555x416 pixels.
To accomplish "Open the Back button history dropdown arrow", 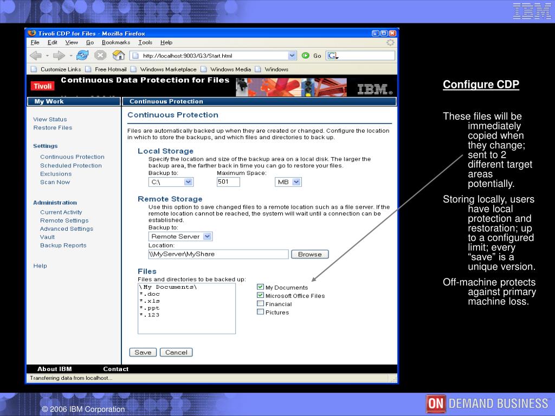I will (47, 56).
